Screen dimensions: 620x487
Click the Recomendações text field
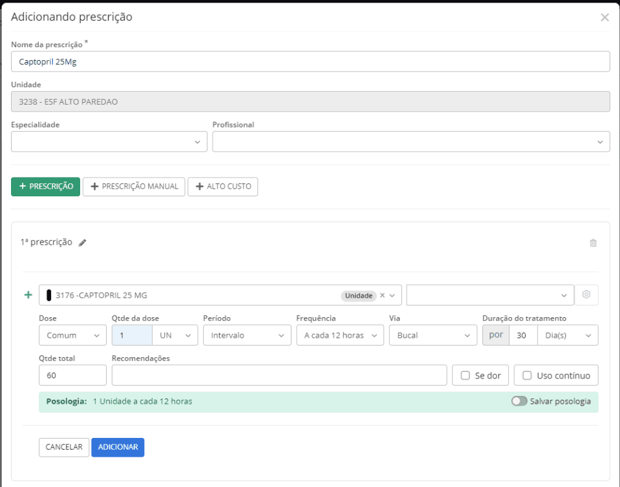point(279,375)
